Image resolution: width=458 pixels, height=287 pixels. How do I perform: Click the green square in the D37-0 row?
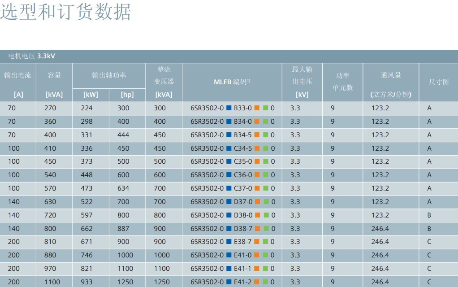pos(266,202)
